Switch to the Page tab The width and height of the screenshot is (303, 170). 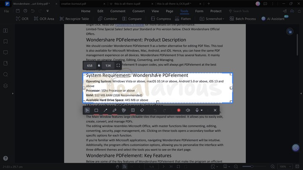point(170,11)
